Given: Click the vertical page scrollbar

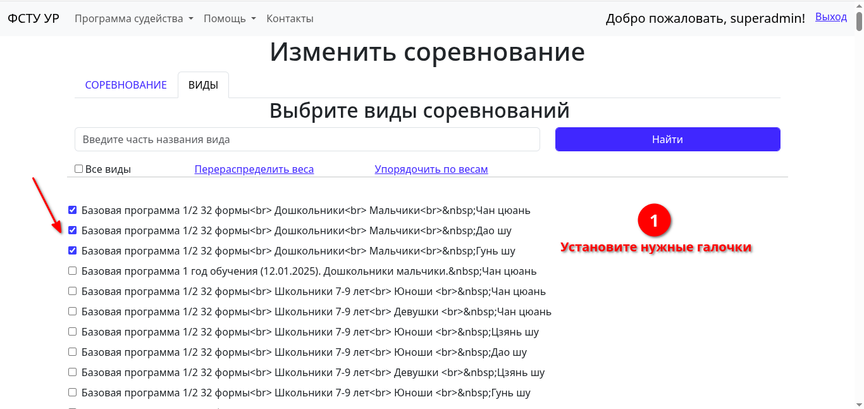Looking at the screenshot, I should point(859,190).
